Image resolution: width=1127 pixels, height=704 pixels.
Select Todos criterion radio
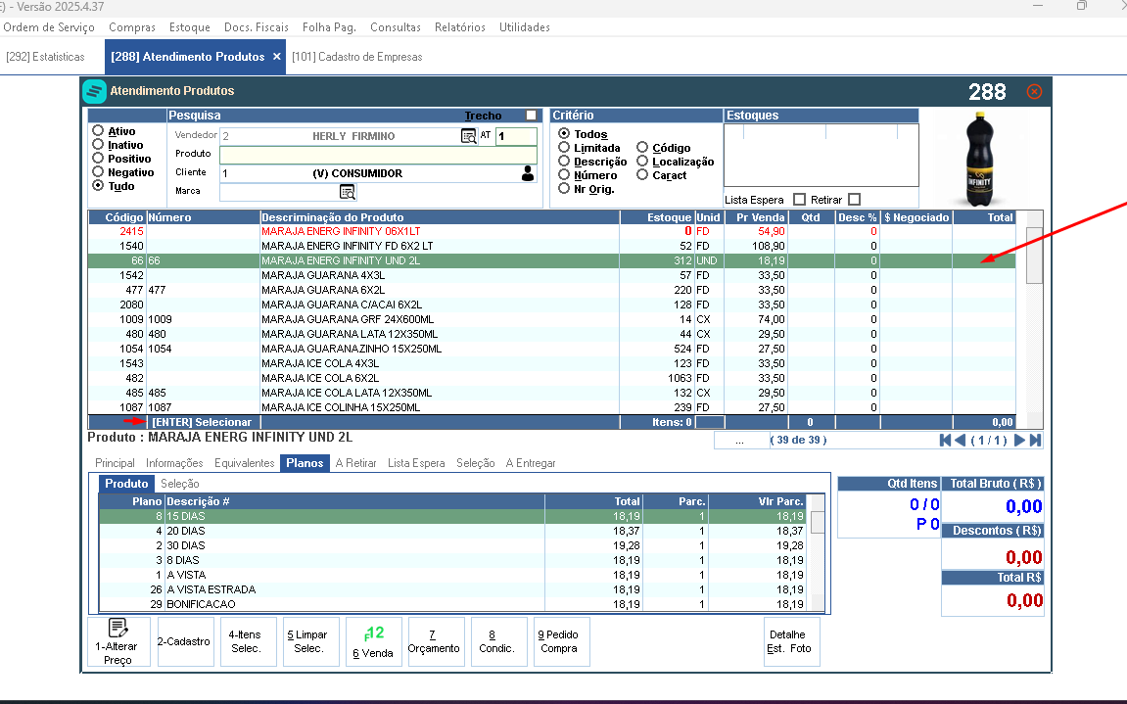coord(564,134)
